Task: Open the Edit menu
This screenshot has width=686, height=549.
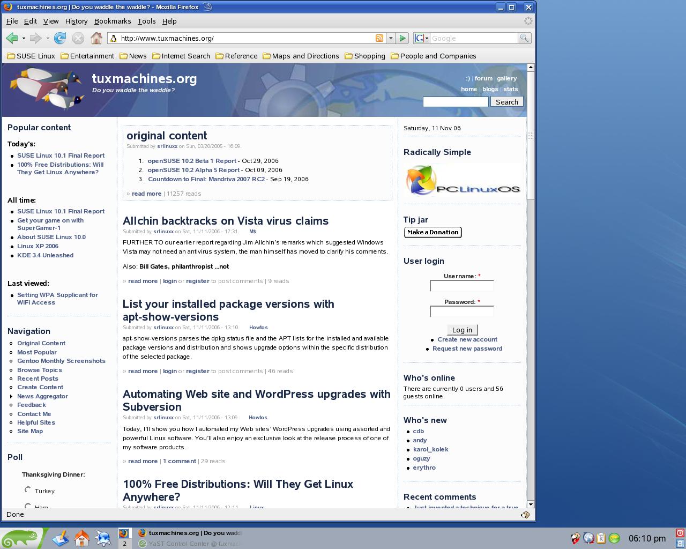Action: 30,21
